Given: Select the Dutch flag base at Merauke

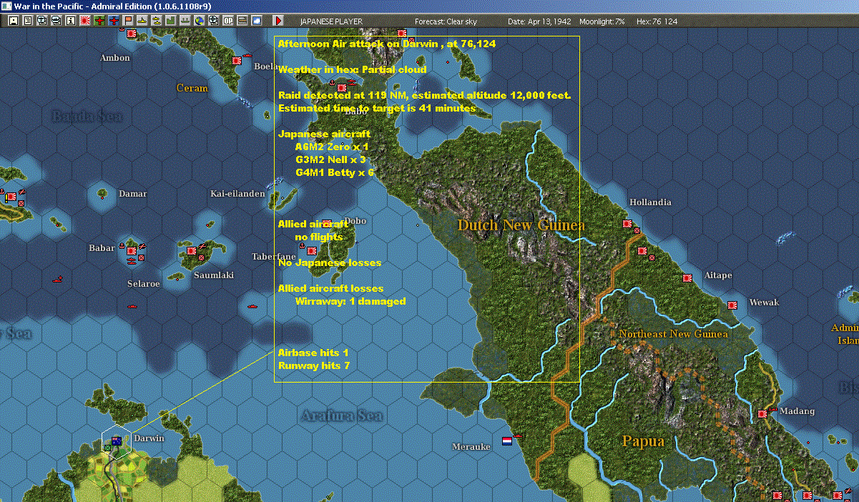Looking at the screenshot, I should (508, 441).
